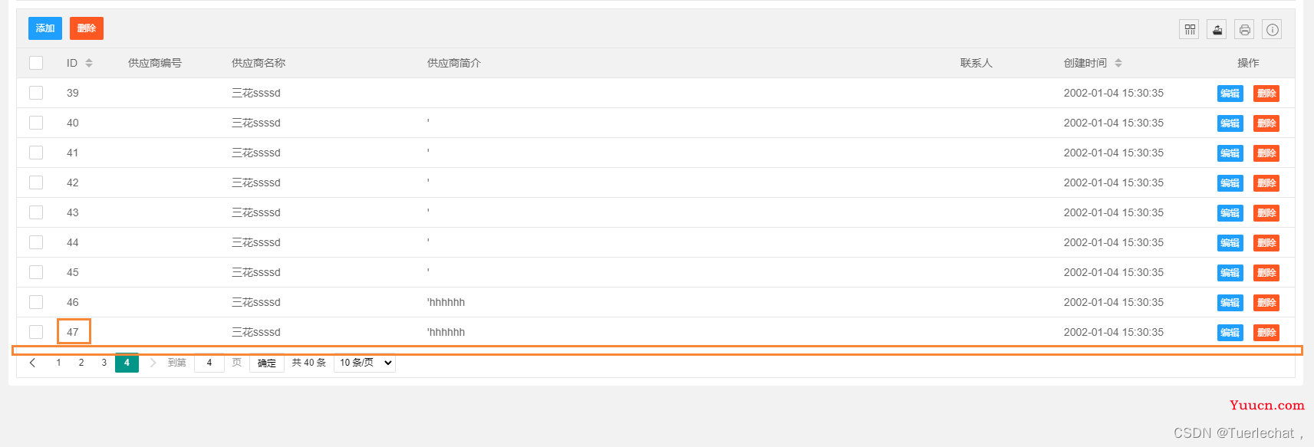Switch to page 2 in pagination
Image resolution: width=1314 pixels, height=447 pixels.
(81, 363)
